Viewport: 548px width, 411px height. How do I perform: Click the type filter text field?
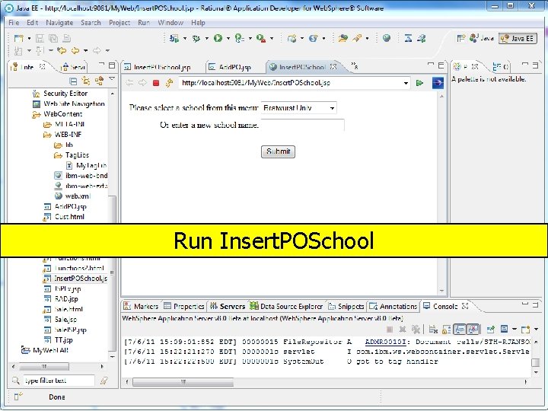click(59, 381)
